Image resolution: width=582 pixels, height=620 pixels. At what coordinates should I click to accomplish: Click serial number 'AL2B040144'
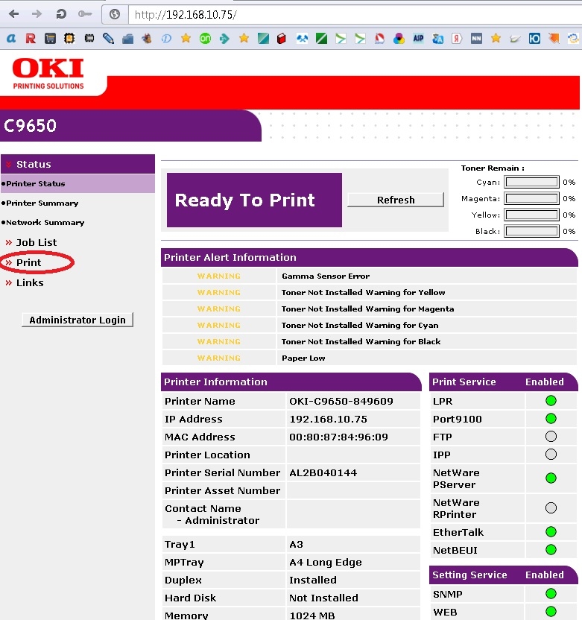point(323,472)
